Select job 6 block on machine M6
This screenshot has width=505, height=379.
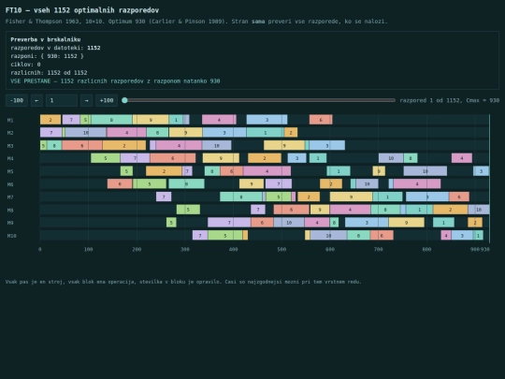coord(120,184)
